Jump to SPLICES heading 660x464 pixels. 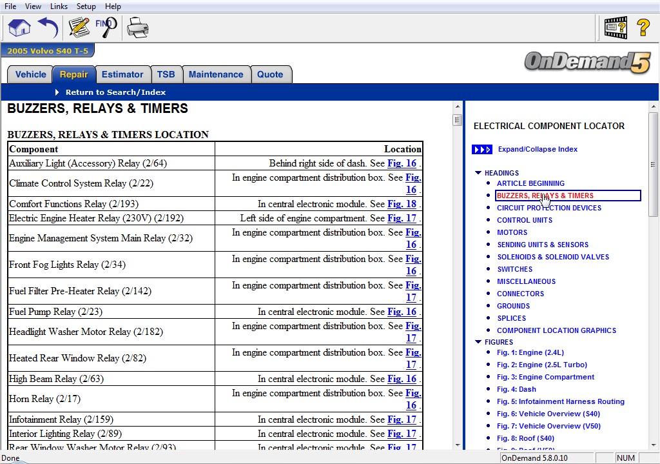pos(511,318)
